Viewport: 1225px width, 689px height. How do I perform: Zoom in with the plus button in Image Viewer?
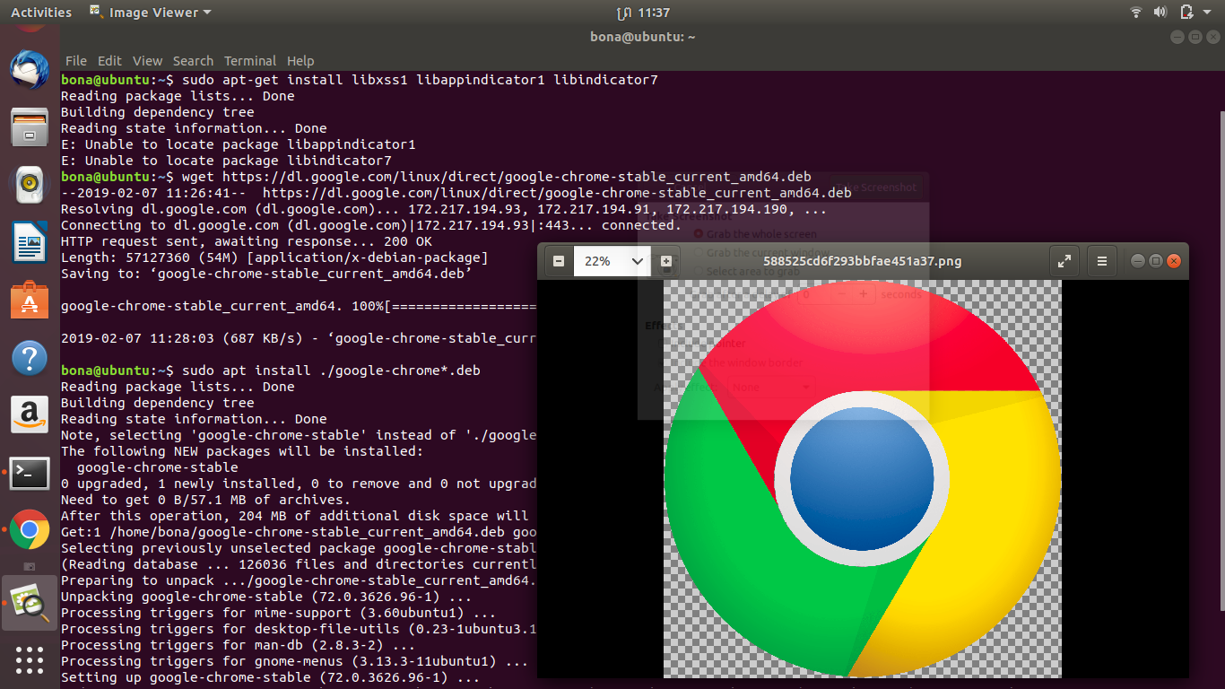[665, 261]
